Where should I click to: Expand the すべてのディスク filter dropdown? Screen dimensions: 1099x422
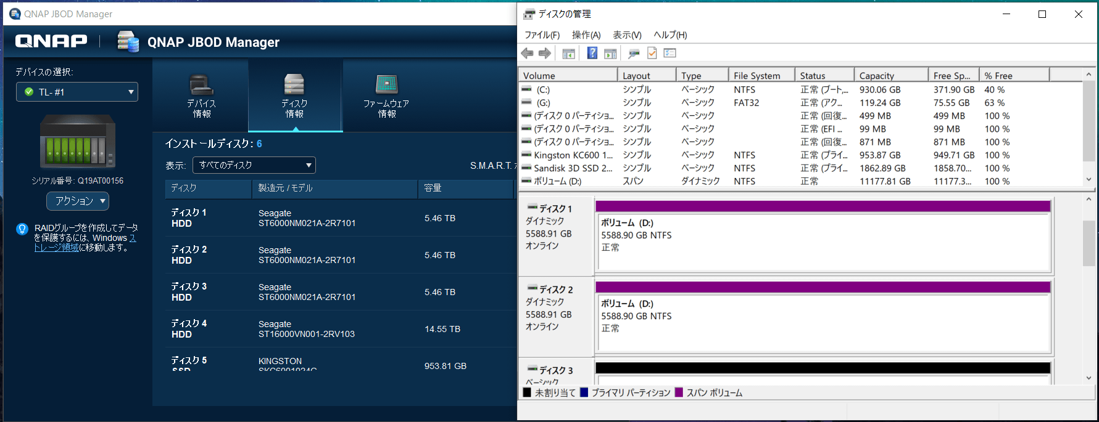pos(254,165)
